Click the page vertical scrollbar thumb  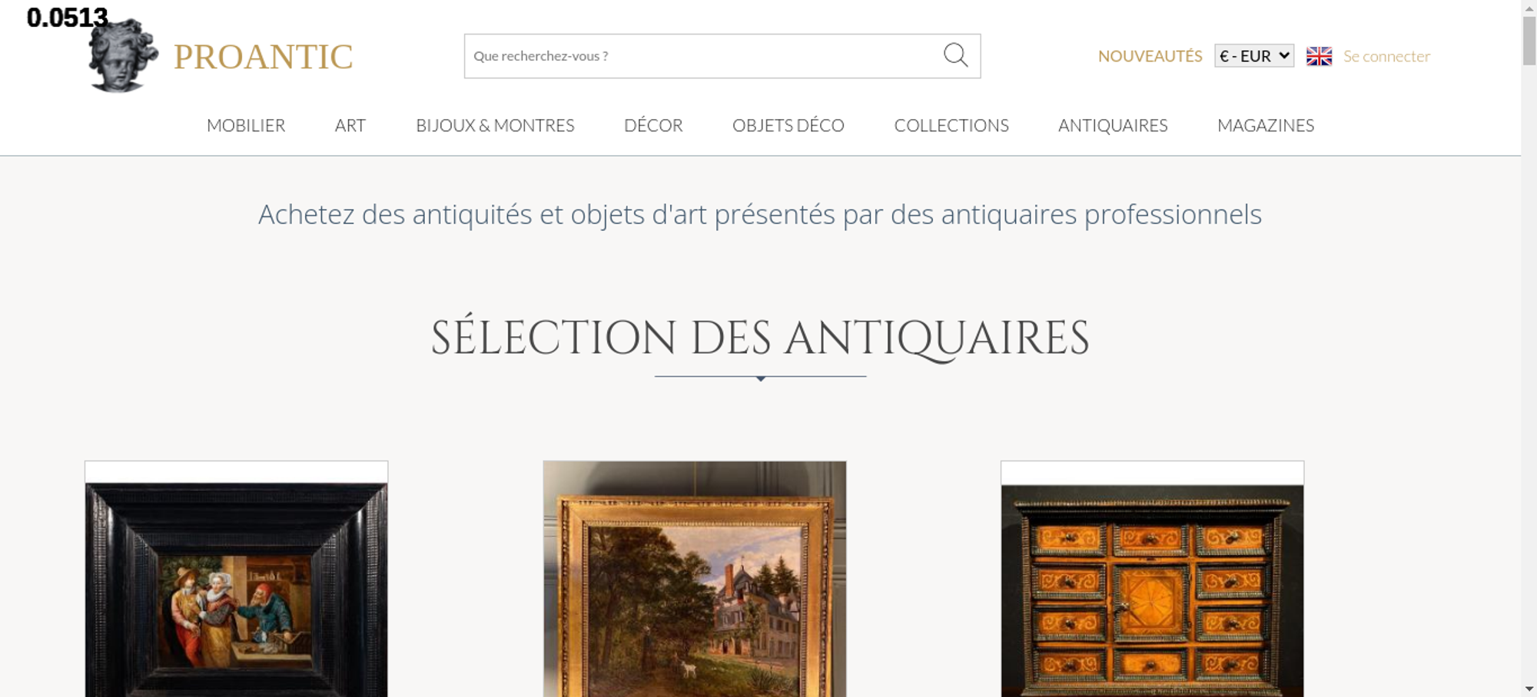[x=1529, y=41]
